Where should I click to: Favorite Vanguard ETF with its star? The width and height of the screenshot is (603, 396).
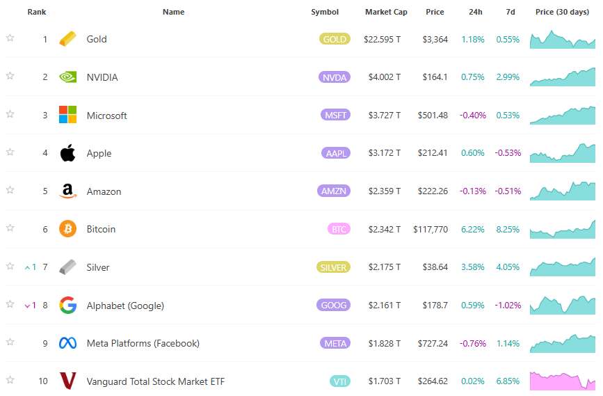point(10,380)
